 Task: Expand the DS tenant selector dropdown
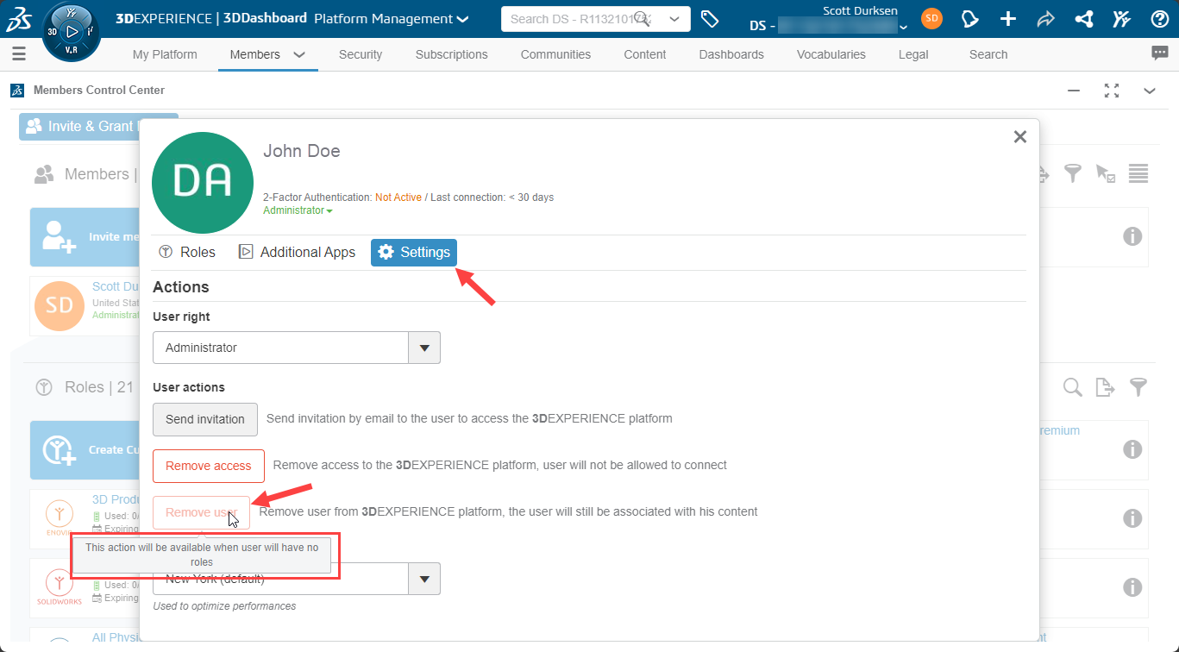[903, 27]
